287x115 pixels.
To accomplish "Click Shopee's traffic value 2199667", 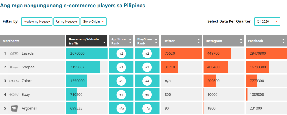I will click(77, 67).
